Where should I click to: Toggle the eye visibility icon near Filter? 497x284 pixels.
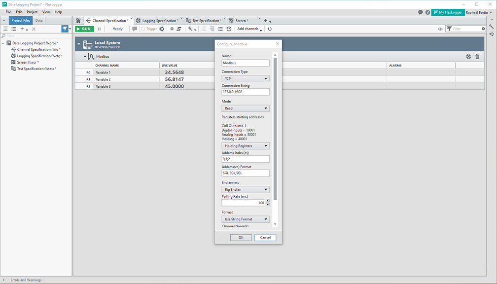(440, 29)
